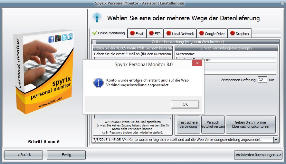Click the red icon on Dropbox tab
Viewport: 286px width, 164px height.
tap(233, 33)
